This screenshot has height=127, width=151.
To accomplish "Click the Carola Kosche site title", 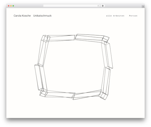I will [x=22, y=16].
